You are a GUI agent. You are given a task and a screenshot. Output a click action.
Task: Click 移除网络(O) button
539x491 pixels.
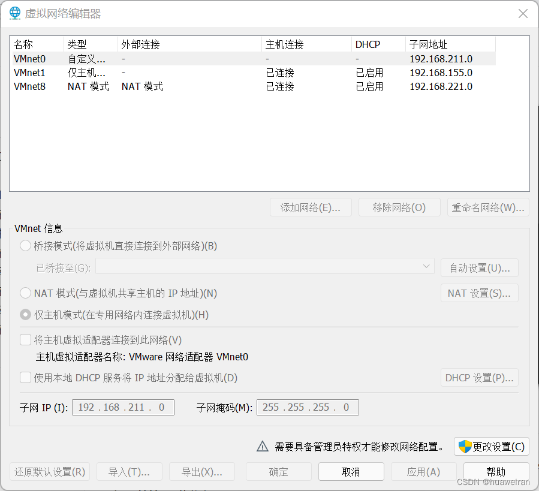399,207
